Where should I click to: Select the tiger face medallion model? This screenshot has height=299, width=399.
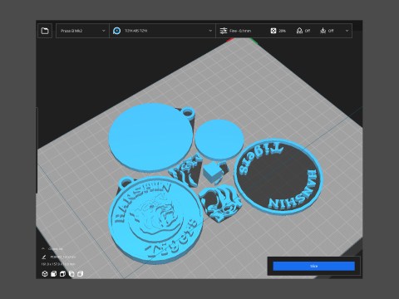[155, 220]
